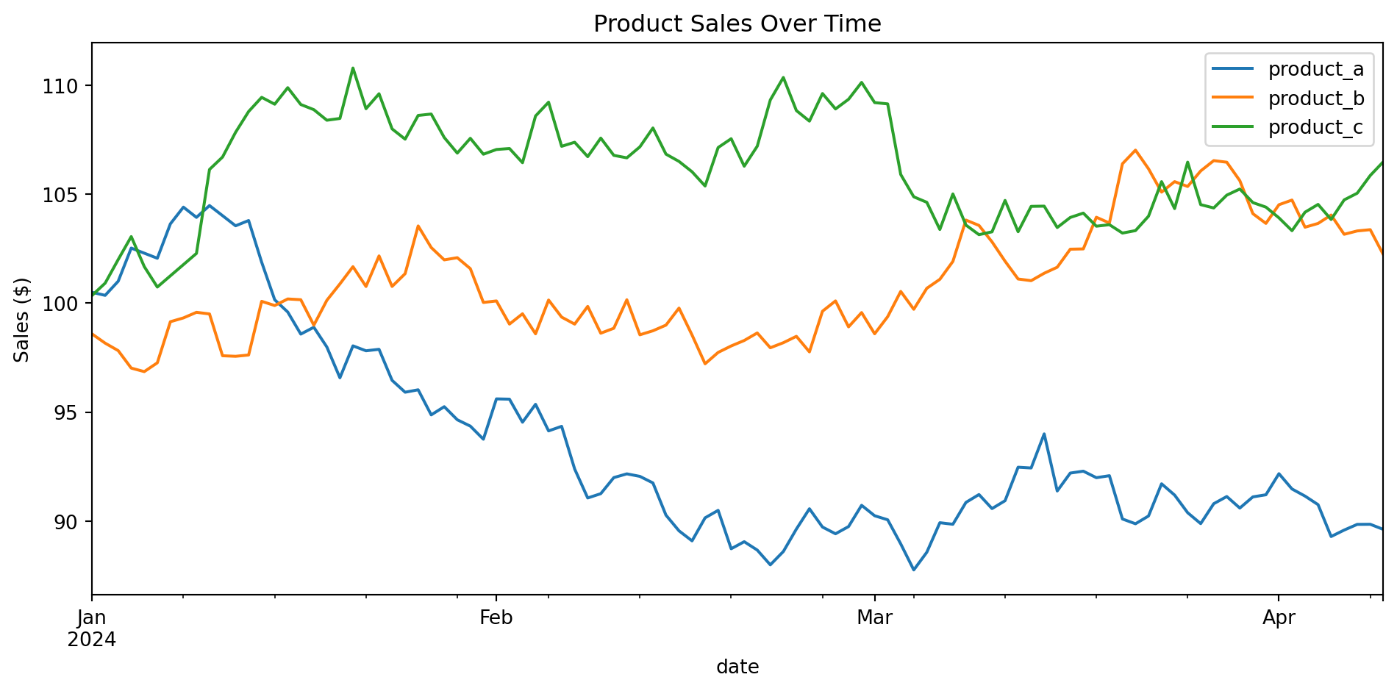Screen dimensions: 1397x691
Task: Click the Jan tick label on x-axis
Action: tap(92, 617)
